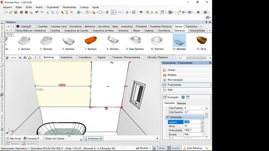The height and width of the screenshot is (151, 269).
Task: Select the arrow pointer selection tool
Action: point(113,12)
